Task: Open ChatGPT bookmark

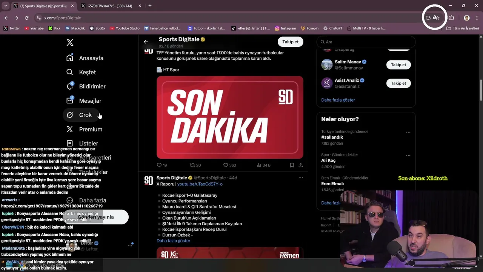Action: 332,28
